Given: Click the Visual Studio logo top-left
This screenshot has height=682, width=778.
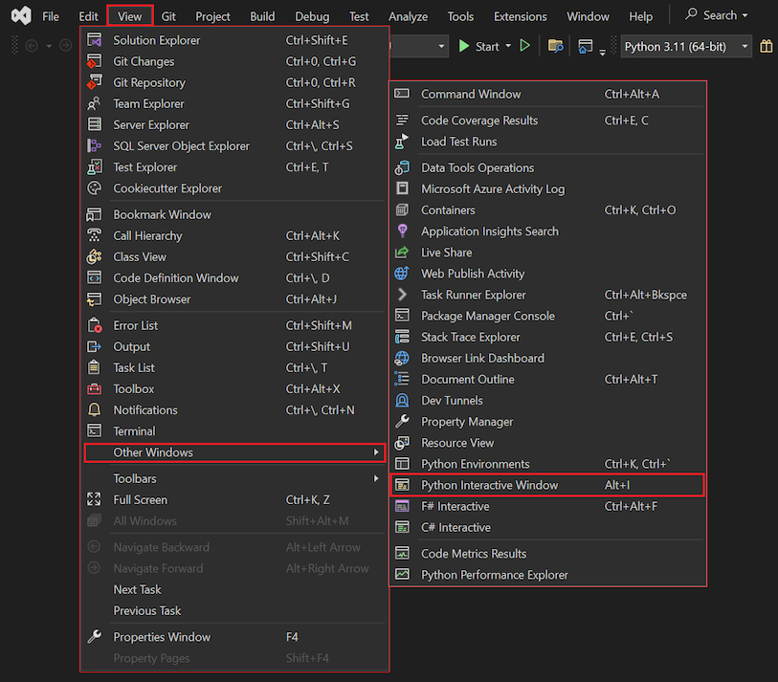Looking at the screenshot, I should point(19,15).
